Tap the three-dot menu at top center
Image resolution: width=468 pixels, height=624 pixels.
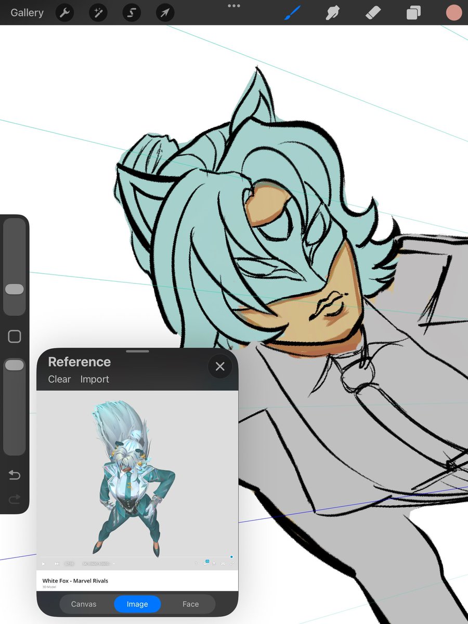(234, 6)
